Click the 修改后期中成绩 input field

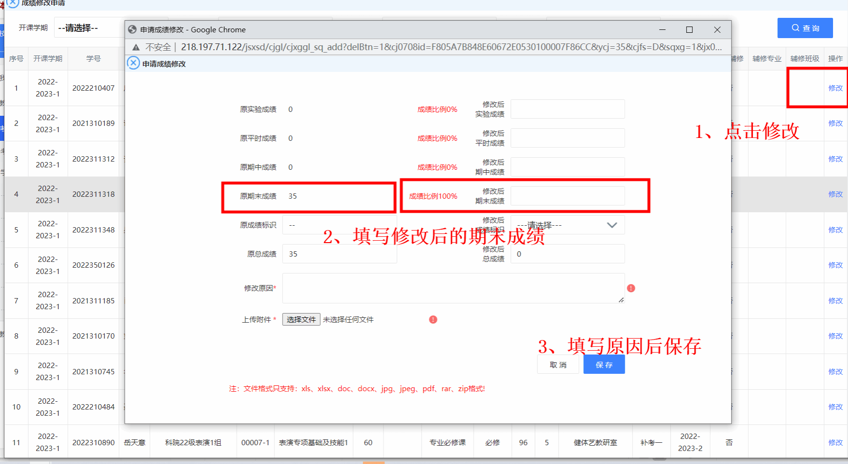567,167
